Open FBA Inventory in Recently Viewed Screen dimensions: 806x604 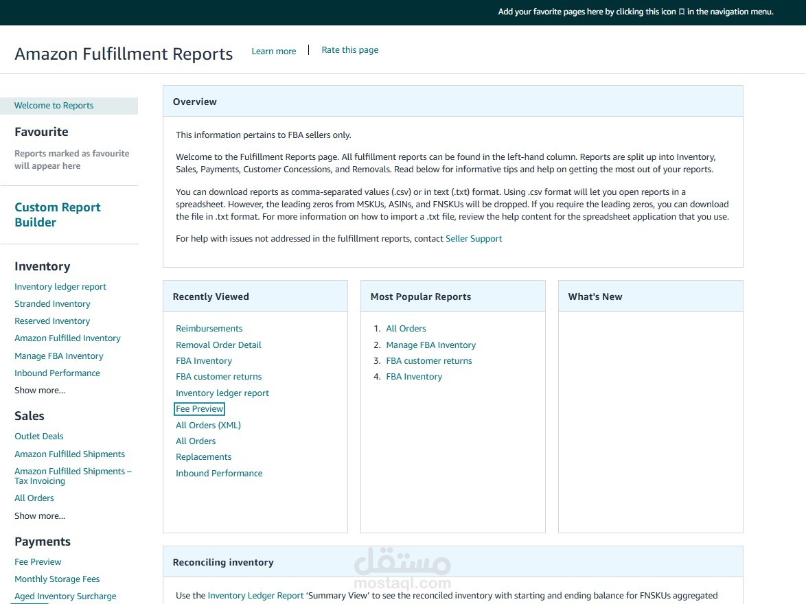pyautogui.click(x=203, y=361)
